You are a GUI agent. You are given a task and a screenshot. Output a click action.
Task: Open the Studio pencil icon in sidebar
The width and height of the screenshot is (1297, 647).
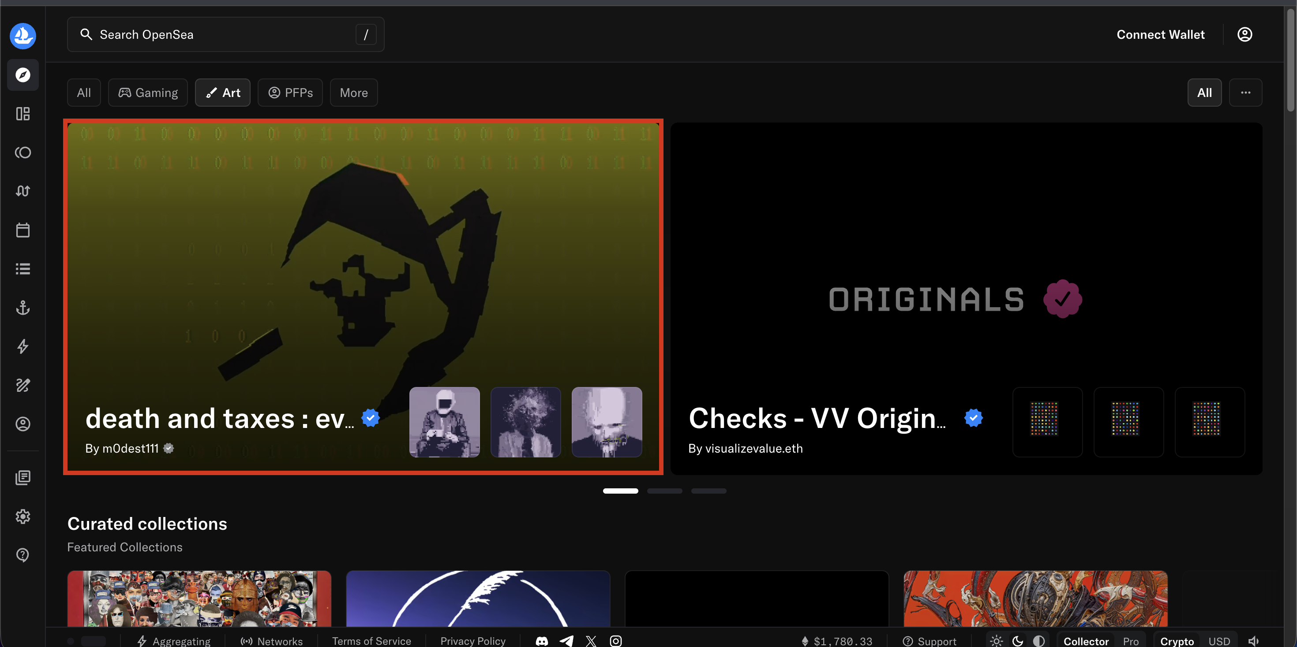coord(22,385)
